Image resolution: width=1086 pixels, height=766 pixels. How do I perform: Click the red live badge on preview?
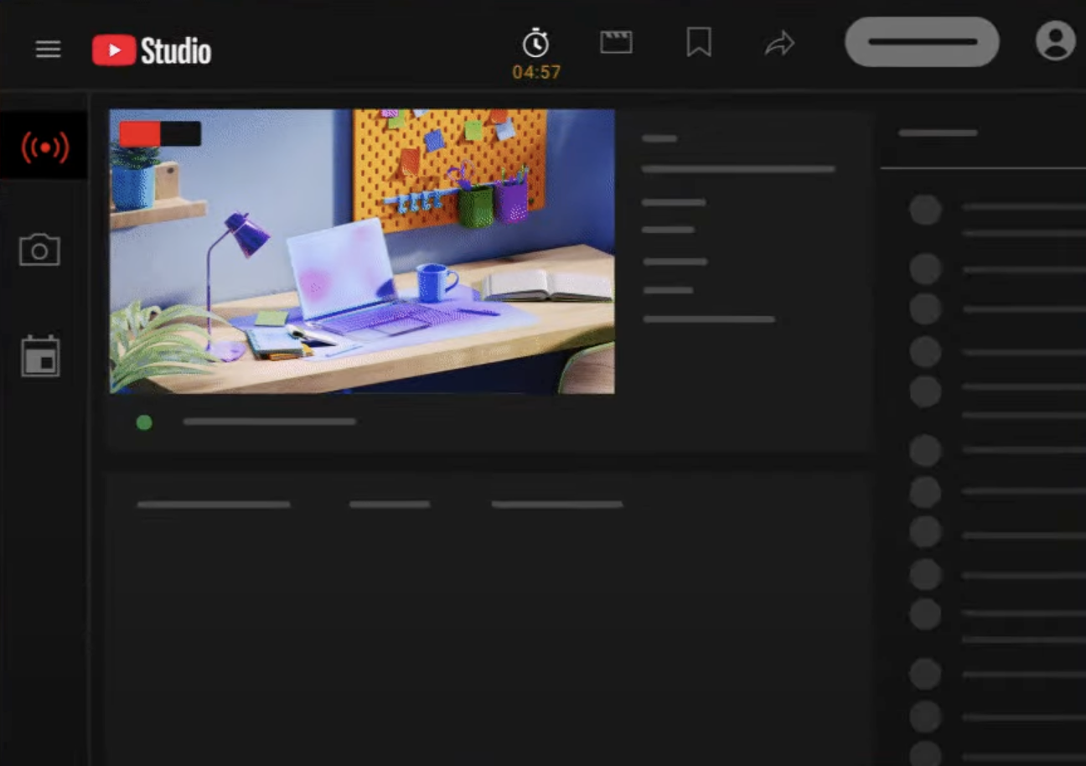point(159,134)
